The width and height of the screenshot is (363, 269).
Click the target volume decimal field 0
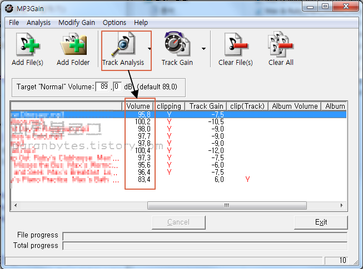[117, 87]
